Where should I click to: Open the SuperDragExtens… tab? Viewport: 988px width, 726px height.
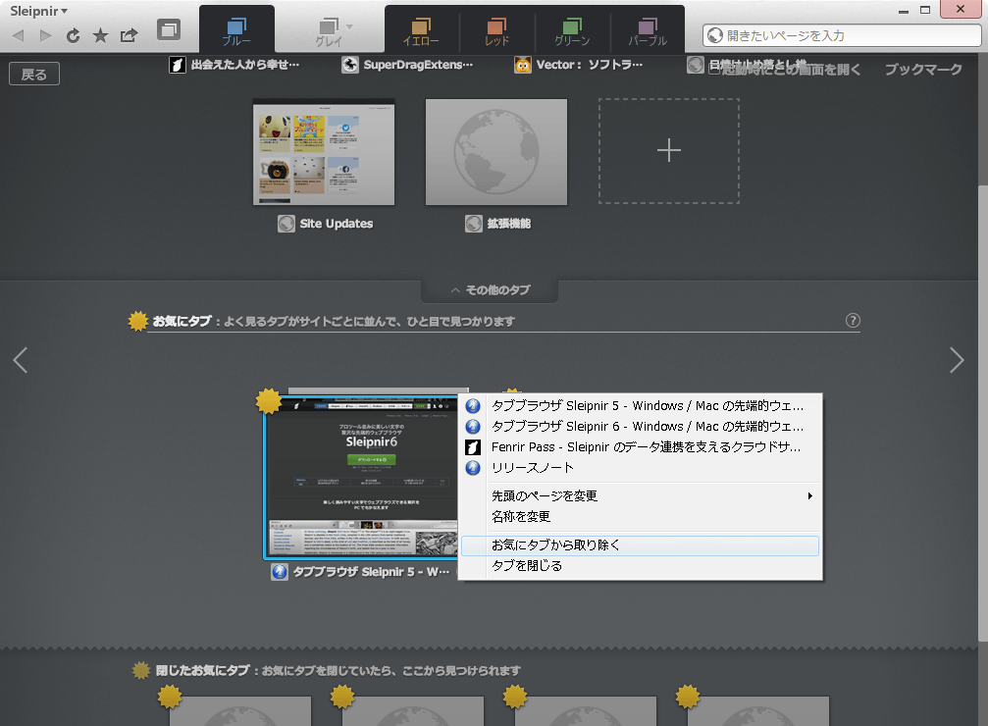coord(407,65)
